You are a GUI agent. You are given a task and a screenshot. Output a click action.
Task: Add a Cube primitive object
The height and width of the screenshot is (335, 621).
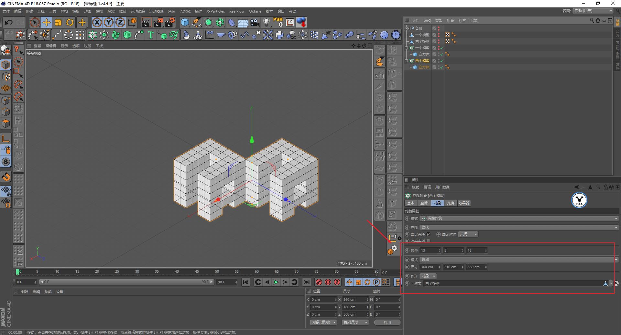coord(185,22)
